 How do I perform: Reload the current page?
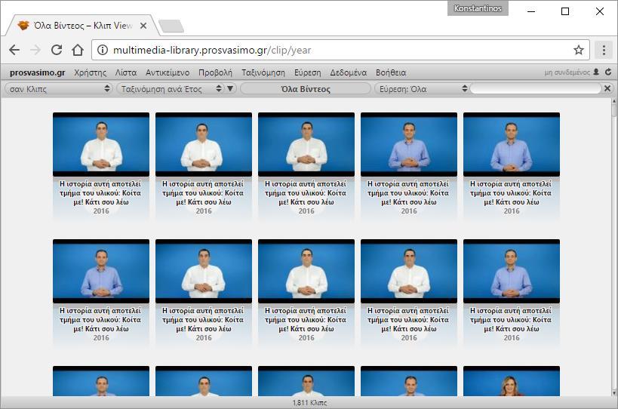coord(57,50)
